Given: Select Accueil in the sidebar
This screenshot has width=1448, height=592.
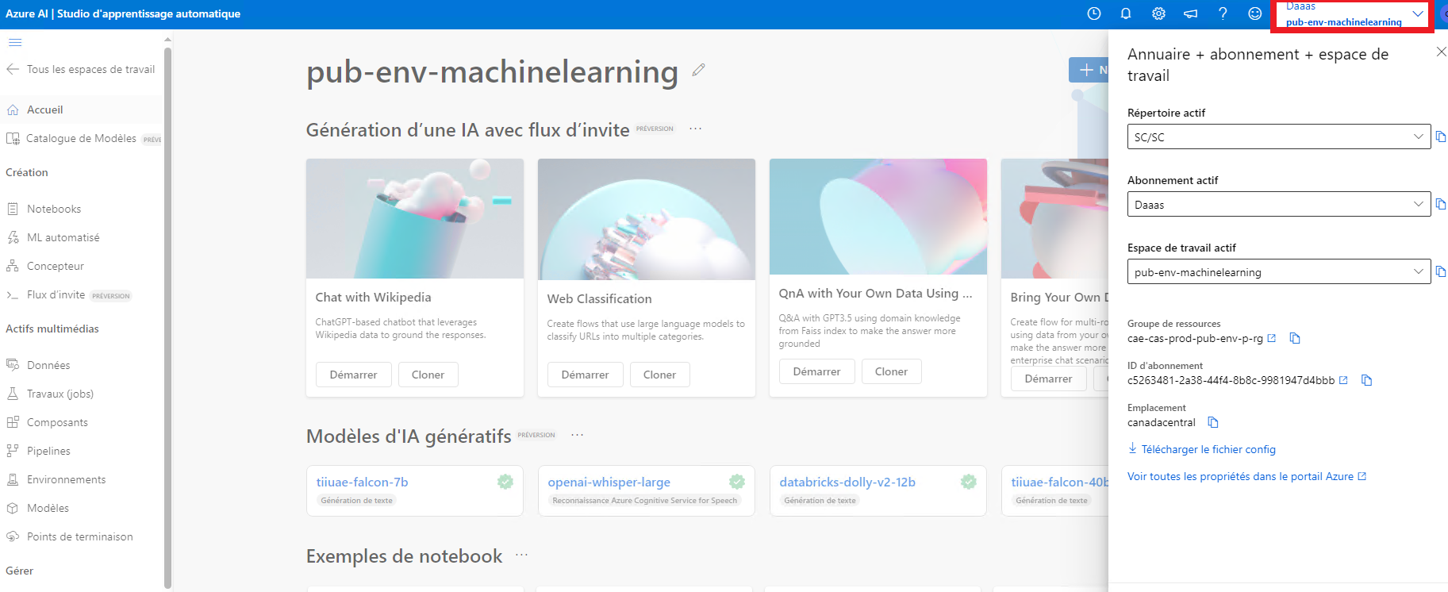Looking at the screenshot, I should click(81, 110).
